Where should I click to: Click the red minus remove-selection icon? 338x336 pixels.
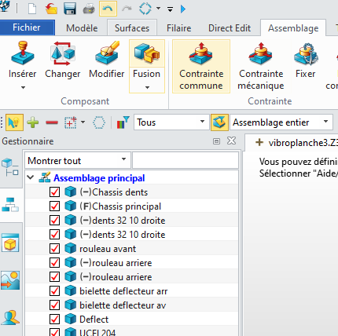pos(52,122)
